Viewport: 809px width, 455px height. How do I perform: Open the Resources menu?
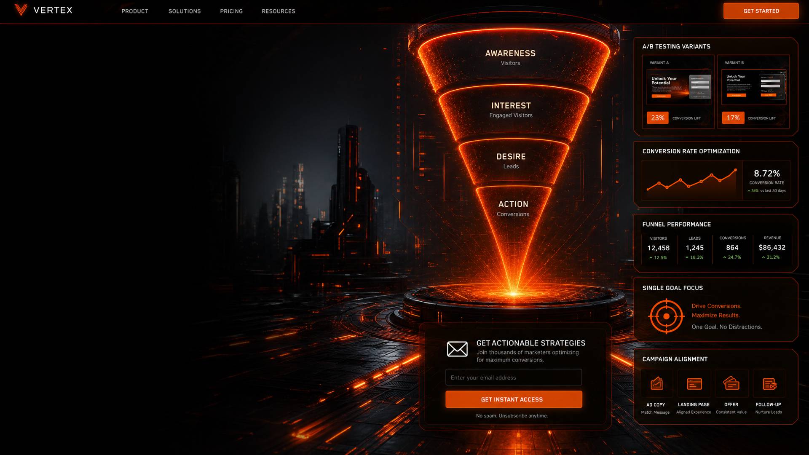tap(279, 11)
